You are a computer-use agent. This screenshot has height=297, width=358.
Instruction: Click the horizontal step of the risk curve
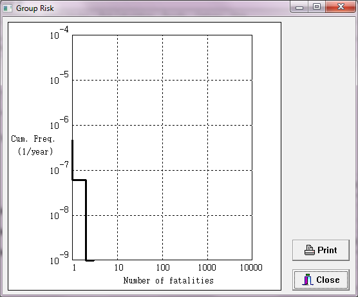pos(79,180)
